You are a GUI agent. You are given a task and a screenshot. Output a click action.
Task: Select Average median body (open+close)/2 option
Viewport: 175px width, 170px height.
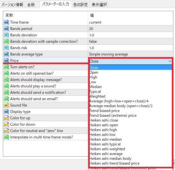[x=130, y=106]
